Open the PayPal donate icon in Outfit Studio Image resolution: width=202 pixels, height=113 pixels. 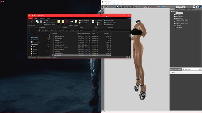click(200, 7)
